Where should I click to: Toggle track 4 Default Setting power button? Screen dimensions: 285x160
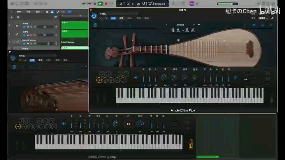pos(24,44)
